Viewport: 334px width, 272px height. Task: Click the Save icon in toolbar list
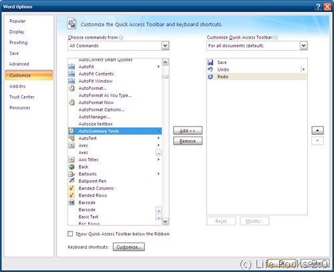click(210, 62)
